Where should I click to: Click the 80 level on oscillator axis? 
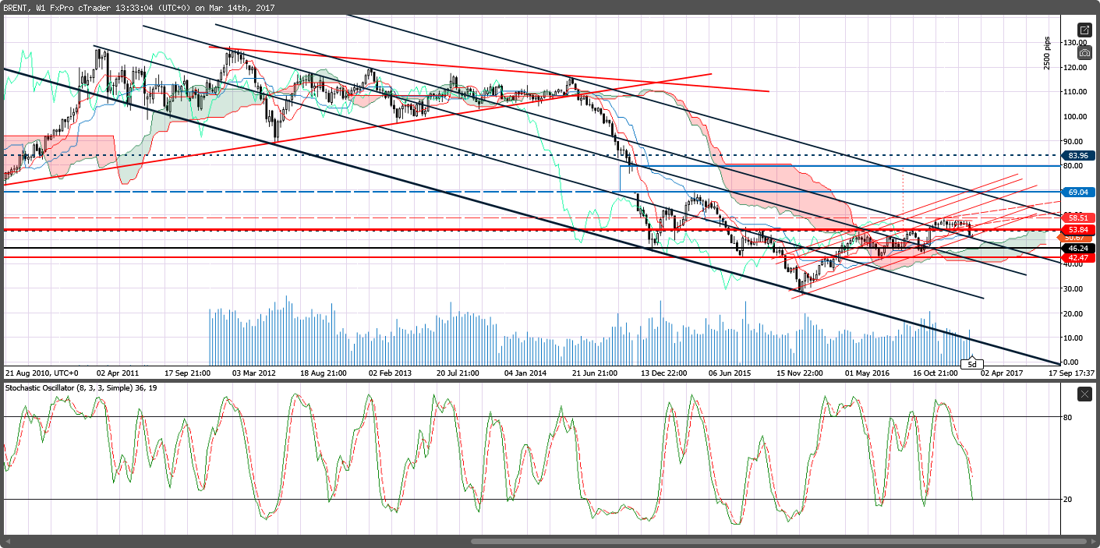tap(1066, 418)
